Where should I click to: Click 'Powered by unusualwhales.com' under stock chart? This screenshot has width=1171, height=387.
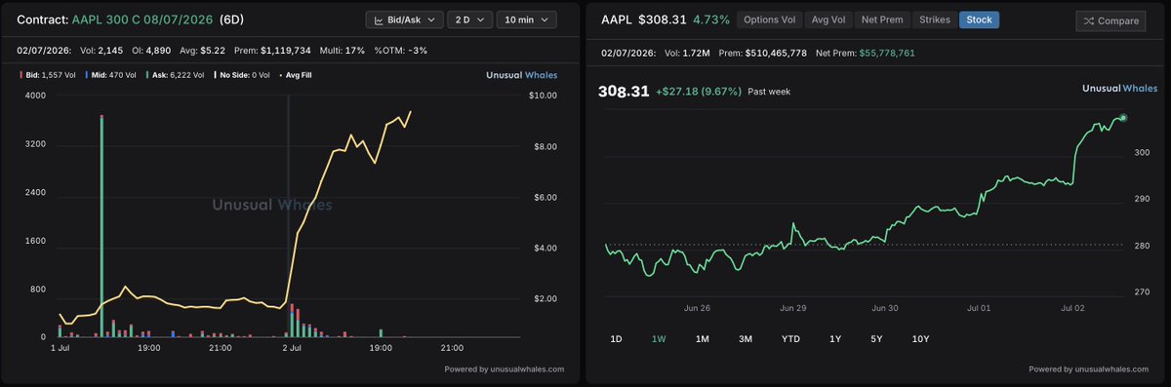tap(1090, 369)
